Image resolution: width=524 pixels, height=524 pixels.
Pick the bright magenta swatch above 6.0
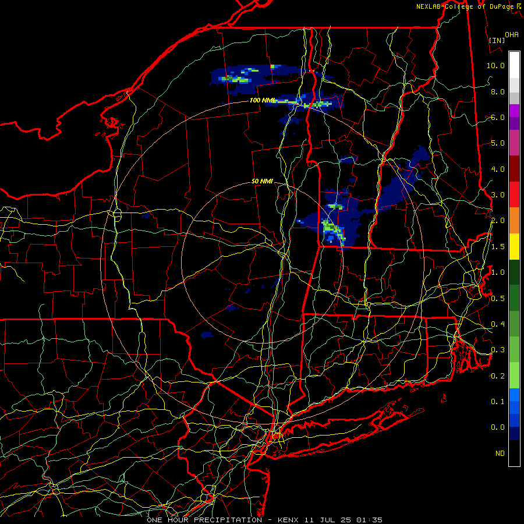[x=514, y=111]
